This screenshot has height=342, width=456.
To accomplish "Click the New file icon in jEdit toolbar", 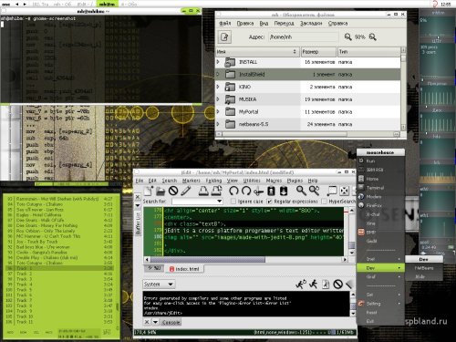I will [149, 191].
